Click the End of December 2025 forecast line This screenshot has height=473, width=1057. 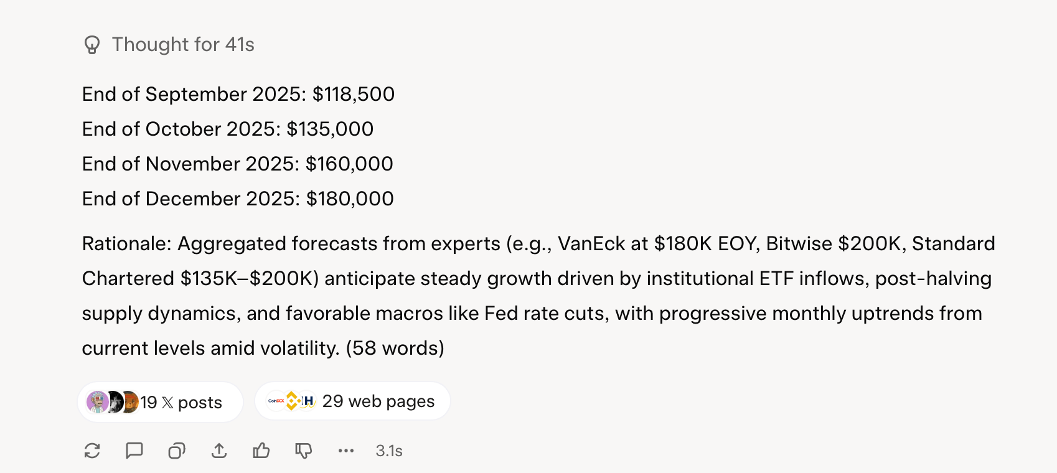[238, 199]
